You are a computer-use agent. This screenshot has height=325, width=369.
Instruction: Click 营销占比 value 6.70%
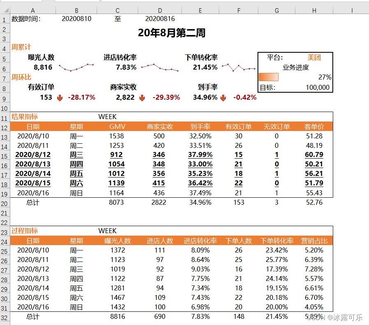[314, 297]
